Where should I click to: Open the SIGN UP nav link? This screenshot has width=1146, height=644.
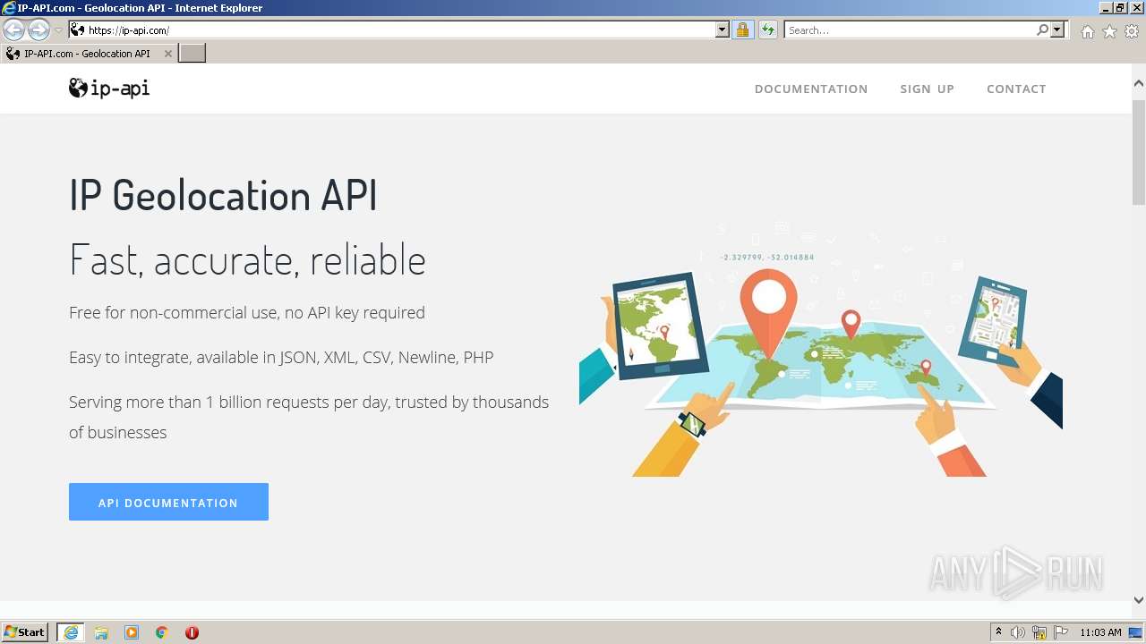[x=927, y=89]
